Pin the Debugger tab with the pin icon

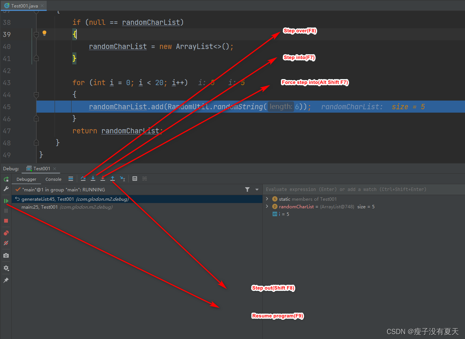[x=6, y=280]
